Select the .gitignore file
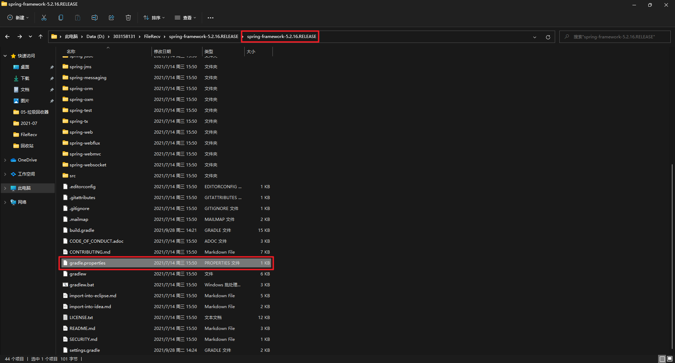The height and width of the screenshot is (363, 675). pos(166,208)
